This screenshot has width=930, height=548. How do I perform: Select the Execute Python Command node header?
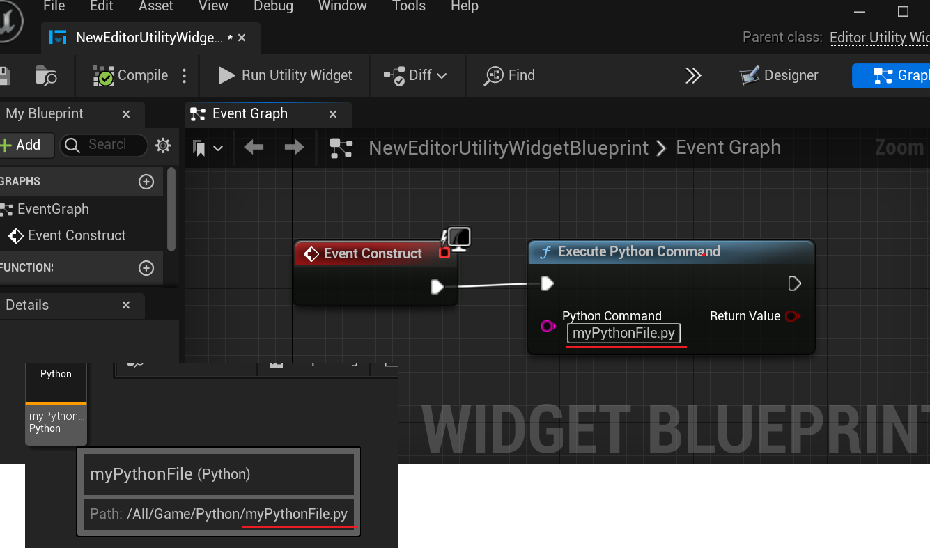coord(671,252)
